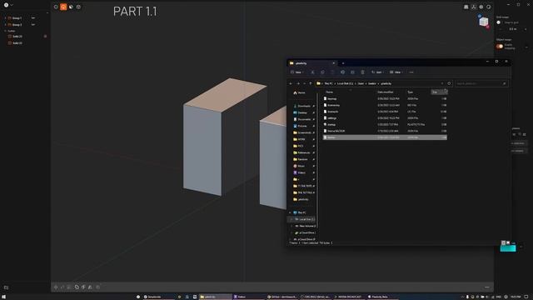This screenshot has width=533, height=300.
Task: Refresh the File Explorer folder view
Action: coord(449,83)
